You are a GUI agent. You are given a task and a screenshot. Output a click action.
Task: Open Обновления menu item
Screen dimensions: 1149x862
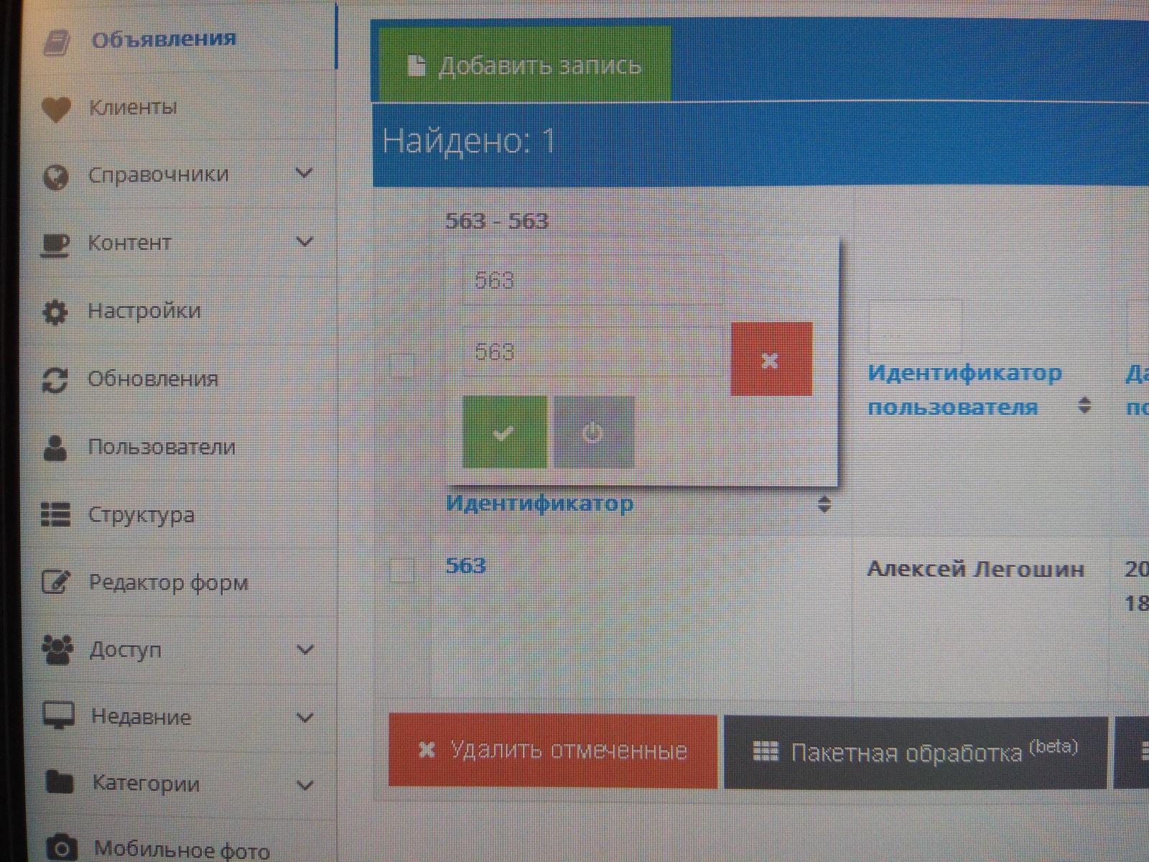[153, 379]
